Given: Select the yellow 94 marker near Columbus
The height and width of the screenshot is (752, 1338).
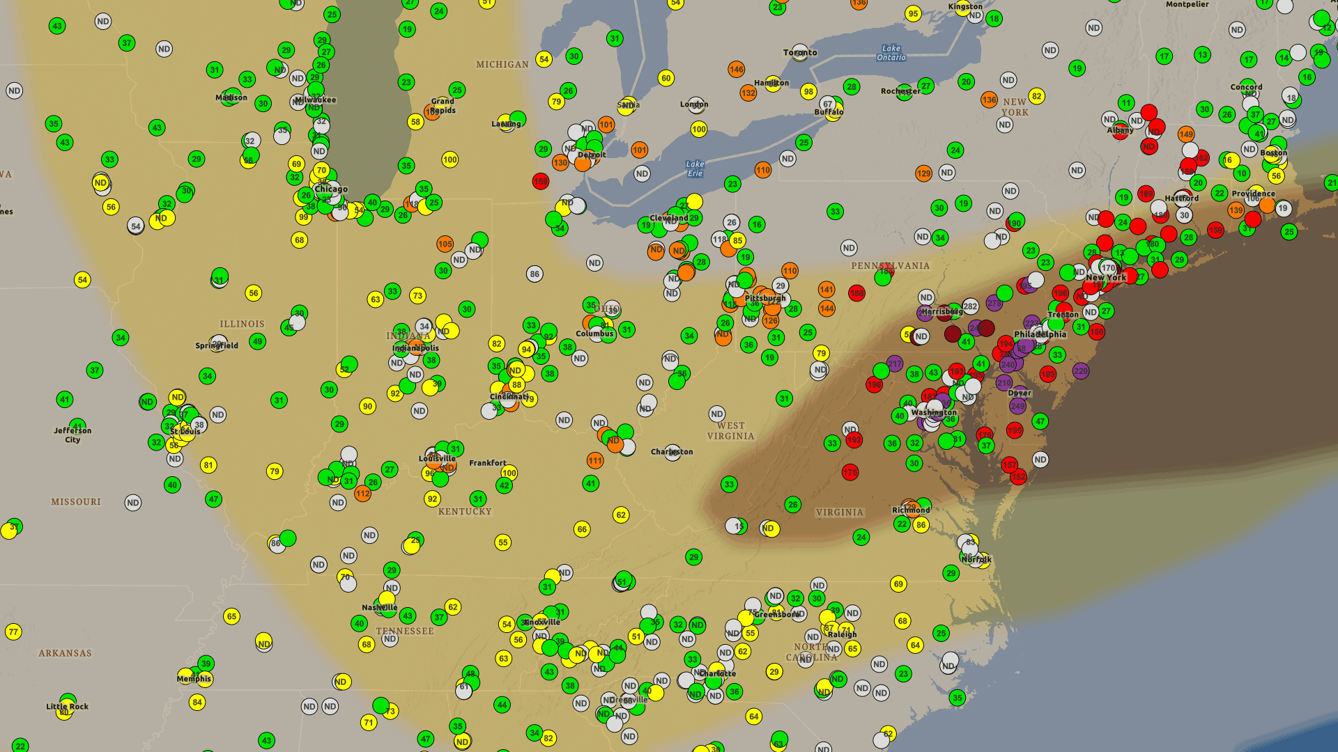Looking at the screenshot, I should click(x=527, y=350).
